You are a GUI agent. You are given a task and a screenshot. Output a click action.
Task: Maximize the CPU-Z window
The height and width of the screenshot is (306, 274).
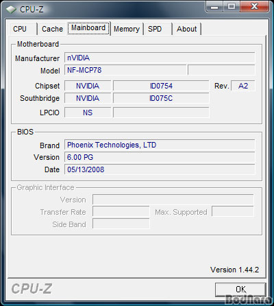point(232,6)
